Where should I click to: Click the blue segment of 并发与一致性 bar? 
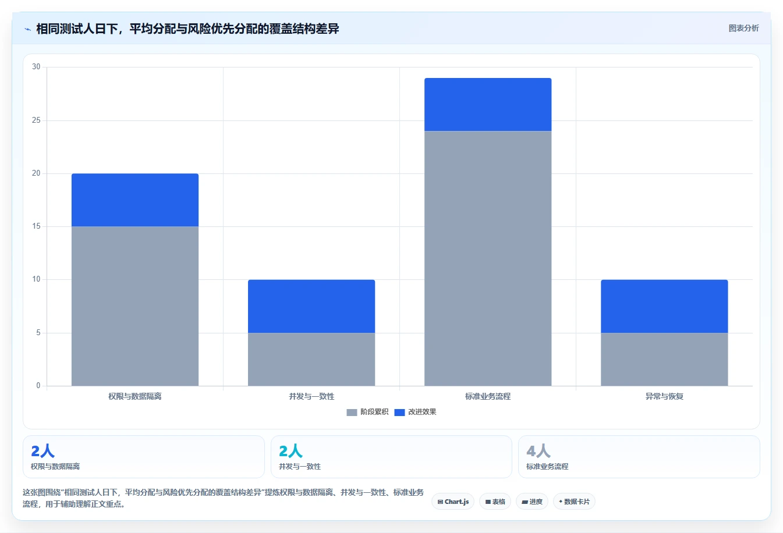(x=311, y=306)
